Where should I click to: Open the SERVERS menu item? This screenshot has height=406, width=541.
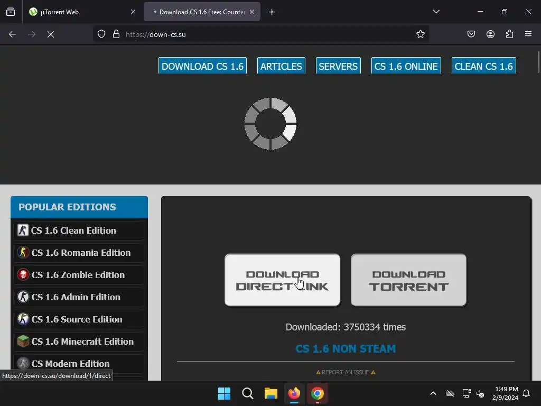click(338, 66)
